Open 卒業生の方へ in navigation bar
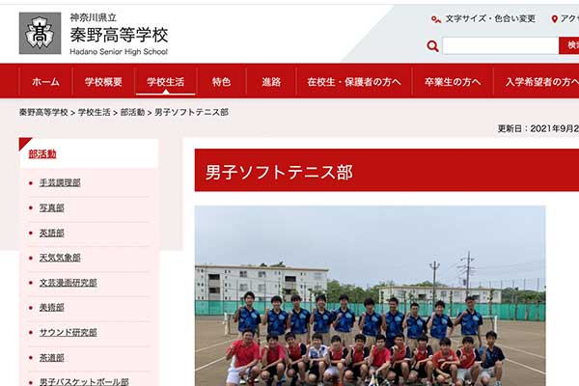This screenshot has width=579, height=386. tap(453, 82)
